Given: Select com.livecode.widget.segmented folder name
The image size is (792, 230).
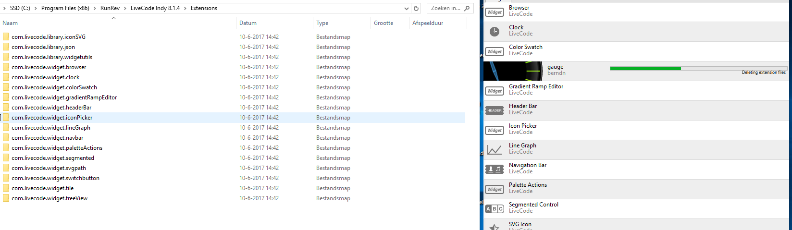Looking at the screenshot, I should [x=53, y=157].
